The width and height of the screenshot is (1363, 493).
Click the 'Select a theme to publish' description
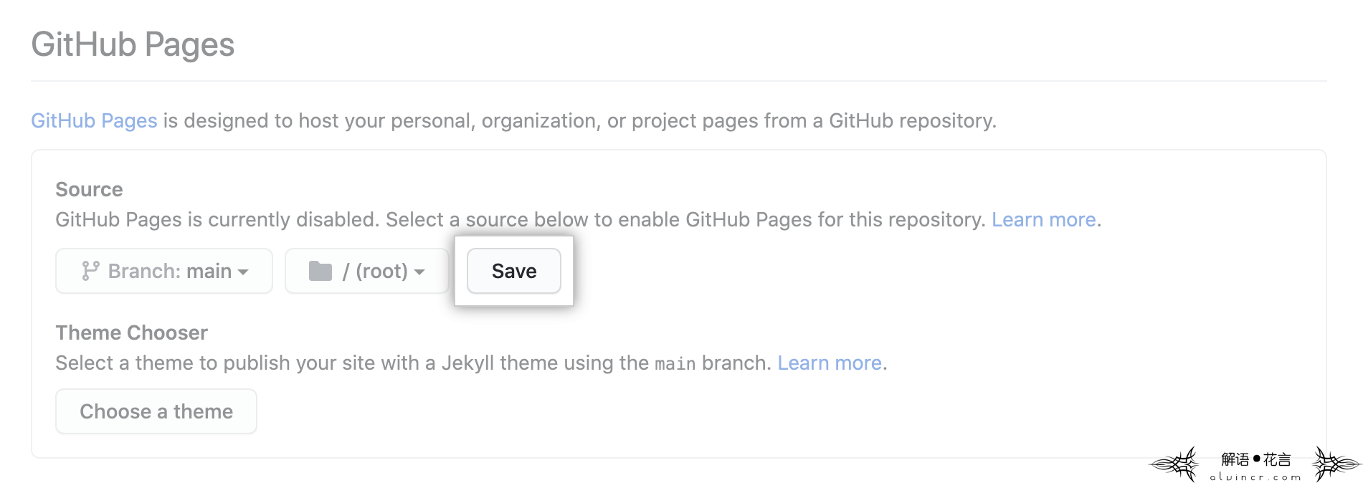point(471,363)
